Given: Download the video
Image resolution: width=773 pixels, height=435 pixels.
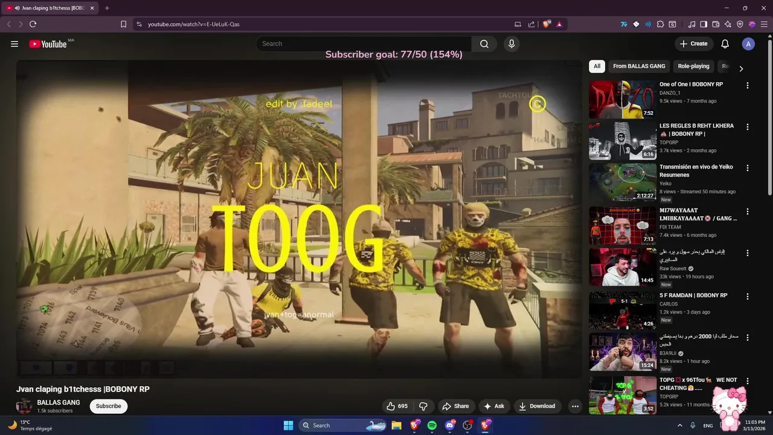Looking at the screenshot, I should coord(537,406).
